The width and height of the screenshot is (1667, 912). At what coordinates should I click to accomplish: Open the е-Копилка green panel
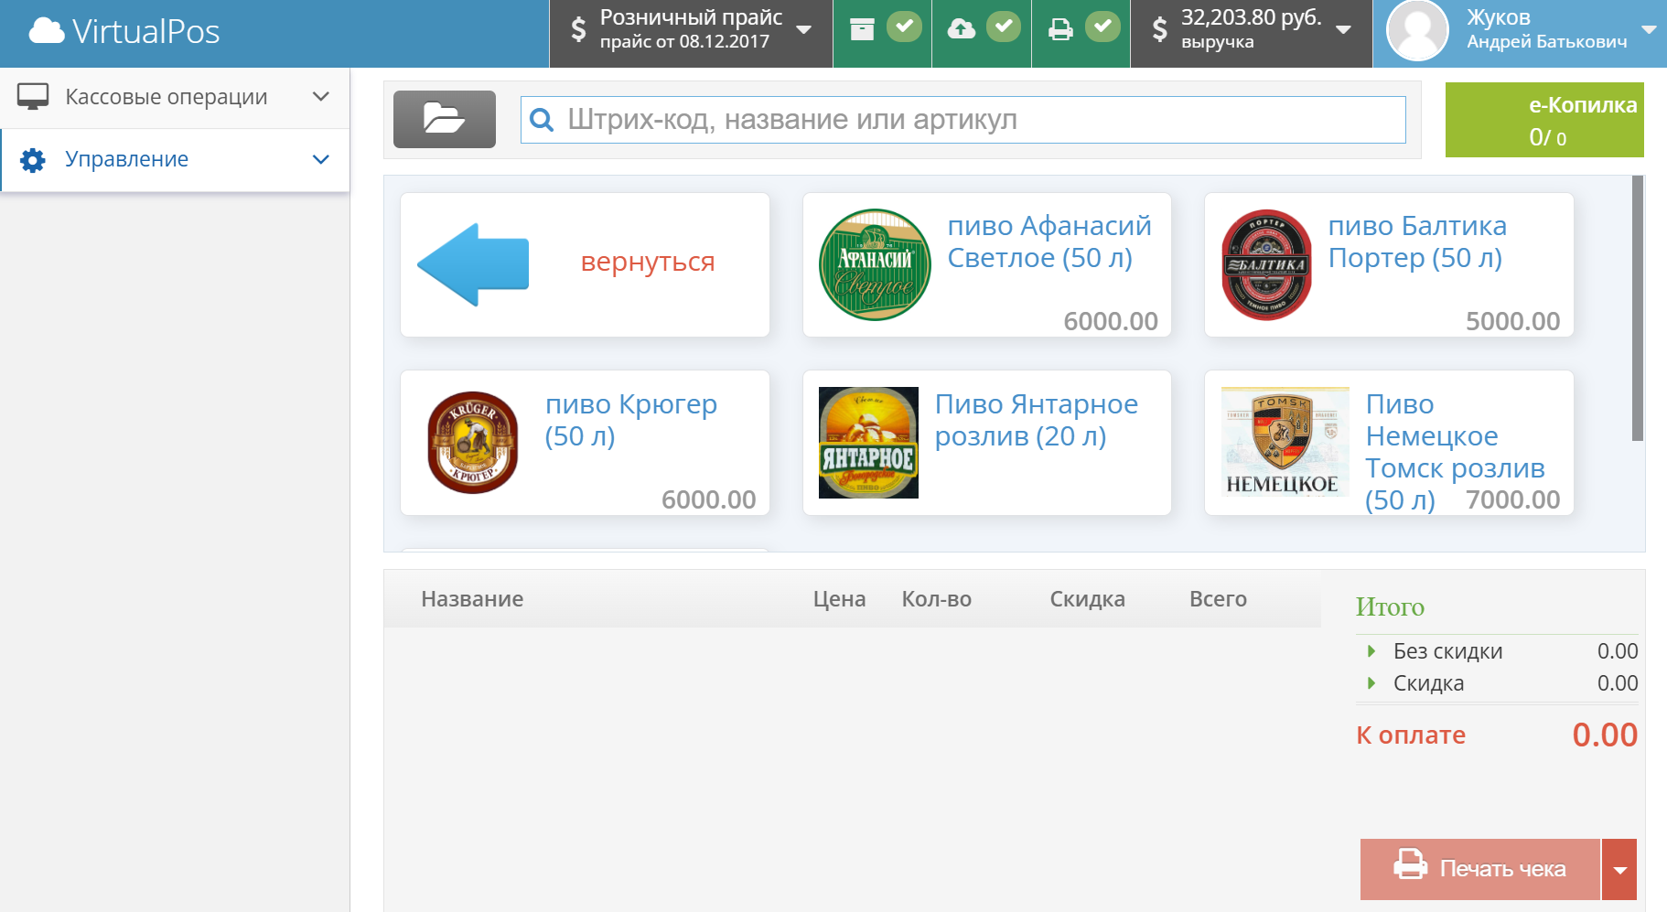click(x=1544, y=120)
